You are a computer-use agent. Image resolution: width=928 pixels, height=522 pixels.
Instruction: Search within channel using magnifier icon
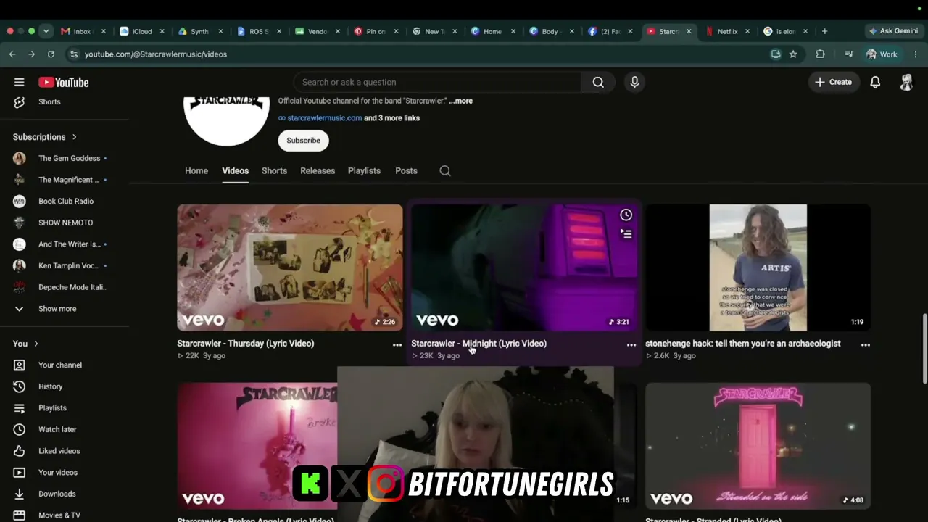[x=445, y=171]
